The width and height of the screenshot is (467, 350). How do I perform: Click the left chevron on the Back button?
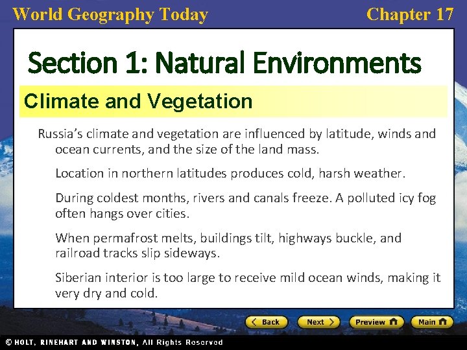[254, 322]
